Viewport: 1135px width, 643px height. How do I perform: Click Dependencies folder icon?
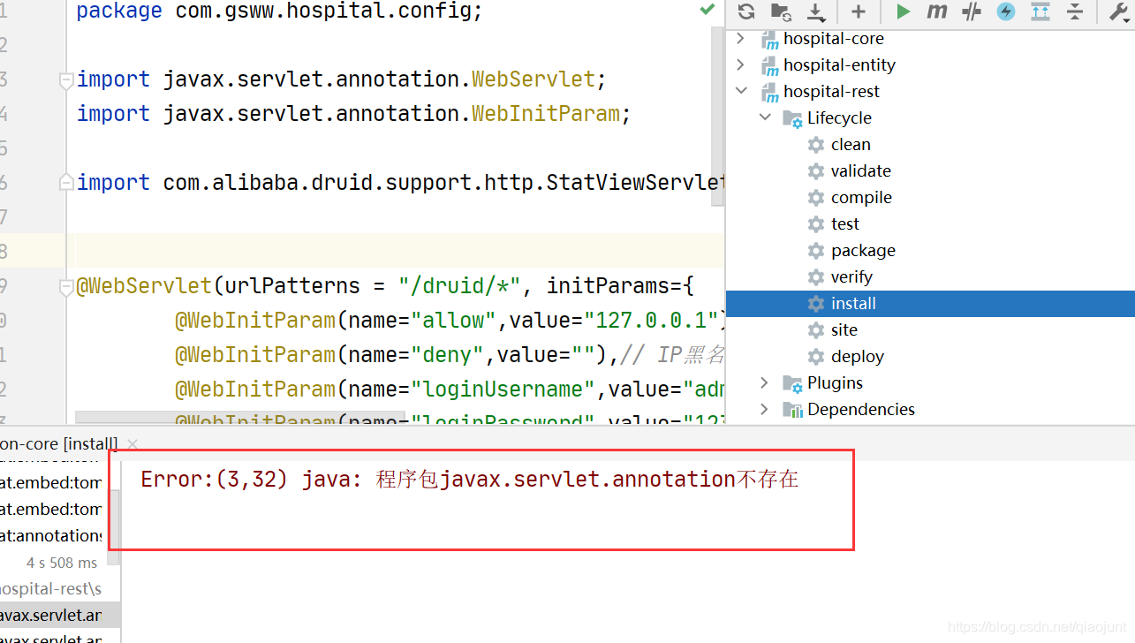pyautogui.click(x=792, y=409)
